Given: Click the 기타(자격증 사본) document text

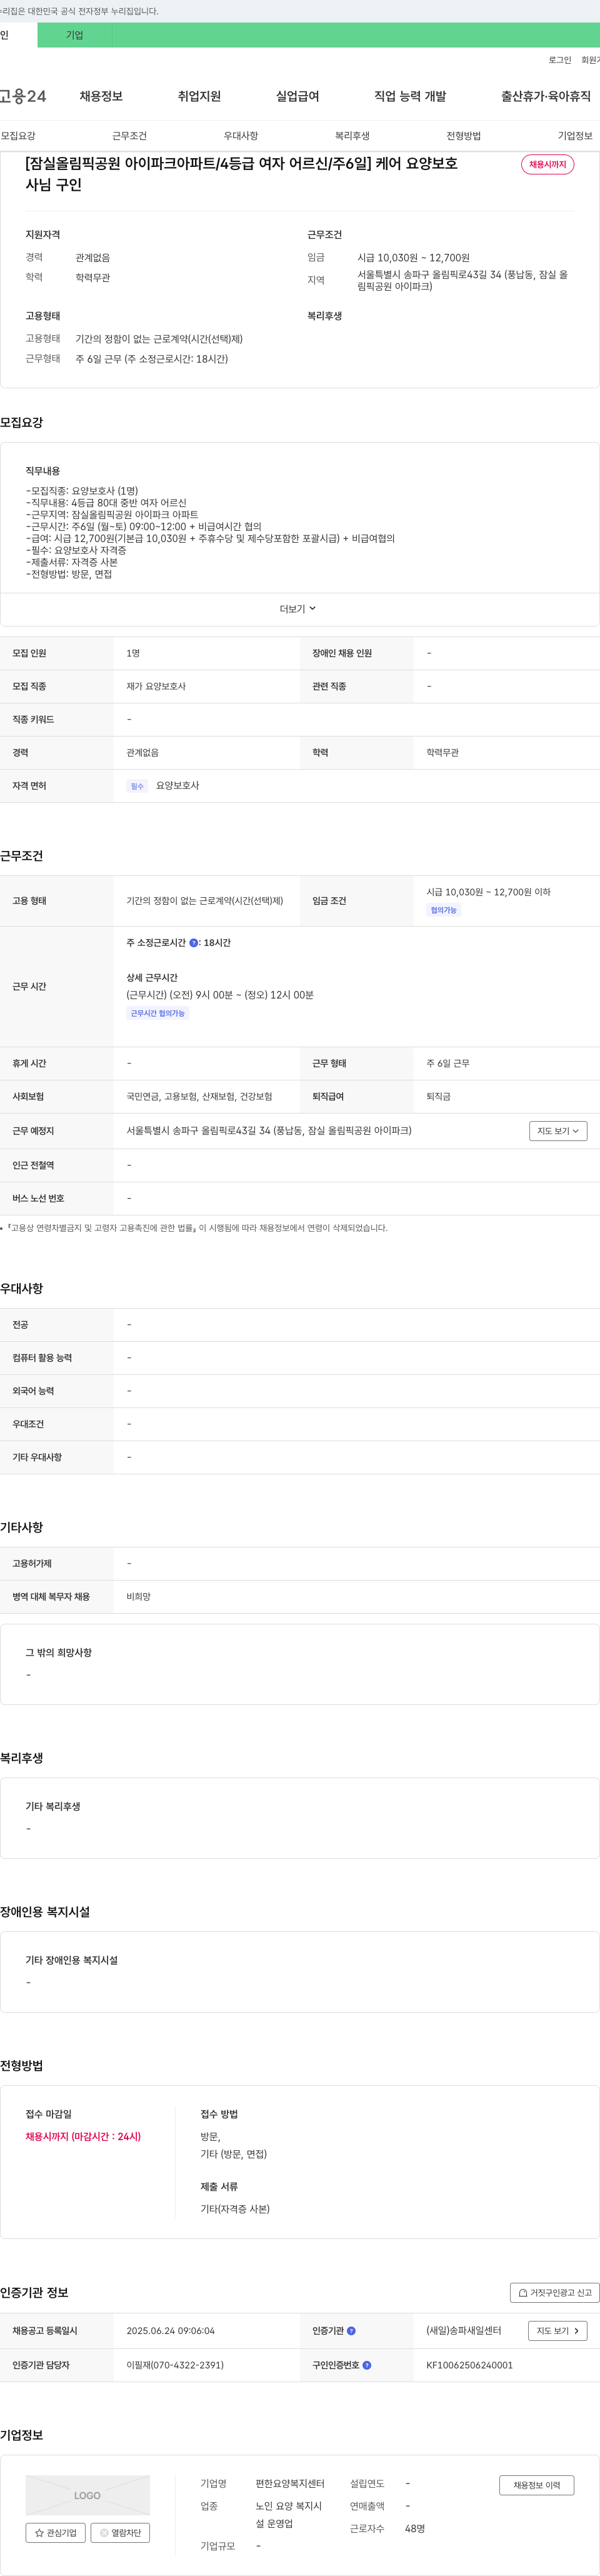Looking at the screenshot, I should coord(235,2209).
